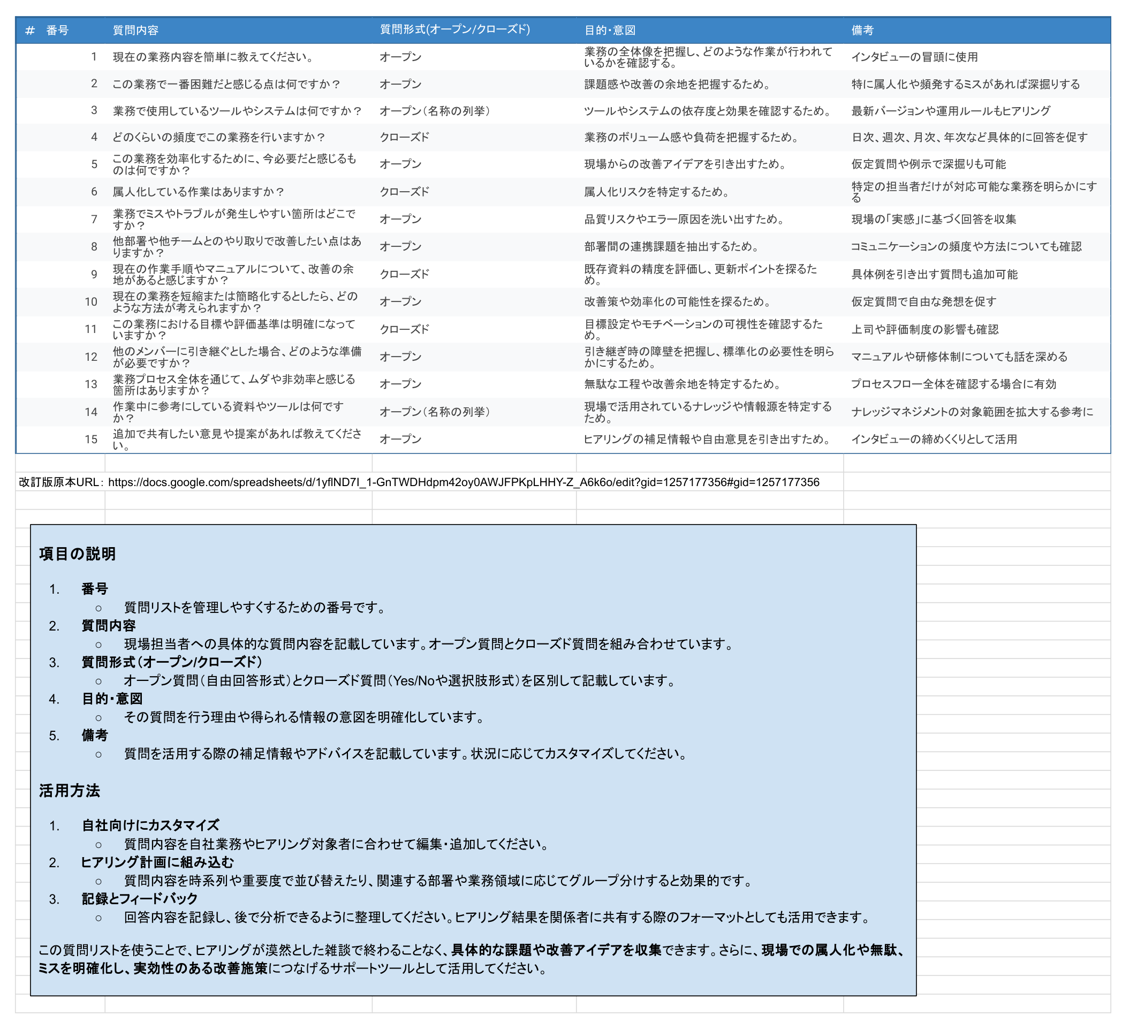Viewport: 1122px width, 1015px height.
Task: Select オープン（名称の列挙） in row 3
Action: point(474,111)
